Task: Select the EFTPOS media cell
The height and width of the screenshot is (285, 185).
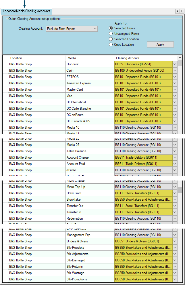Action: (x=90, y=77)
